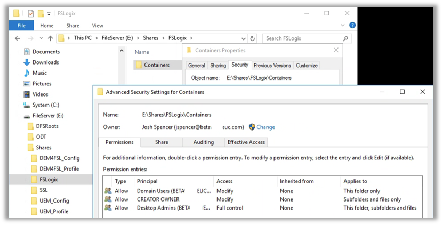Click the search magnifier icon
The width and height of the screenshot is (443, 225).
tap(346, 38)
